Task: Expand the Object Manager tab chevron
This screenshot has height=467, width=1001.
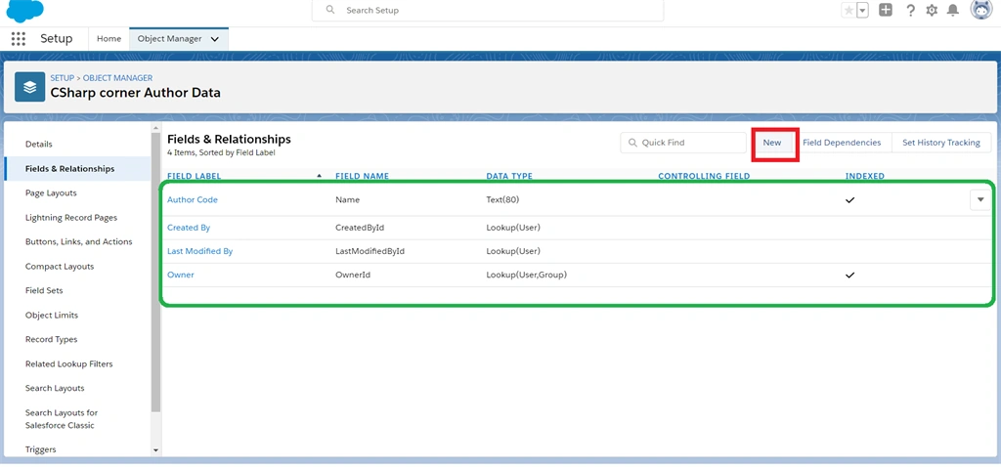Action: [215, 39]
